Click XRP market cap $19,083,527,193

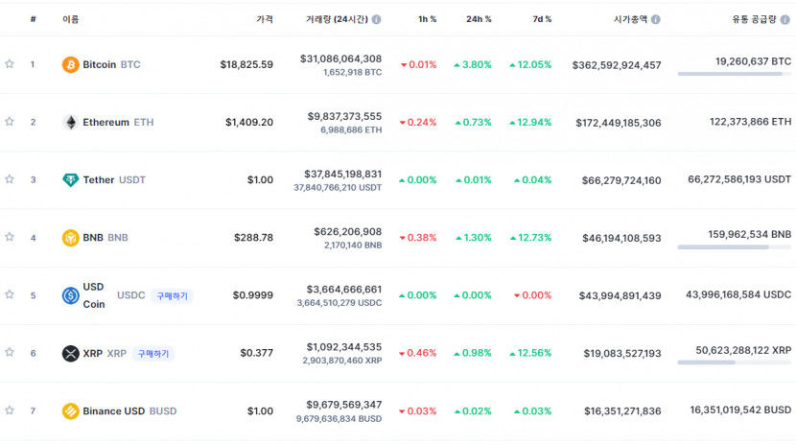click(622, 353)
